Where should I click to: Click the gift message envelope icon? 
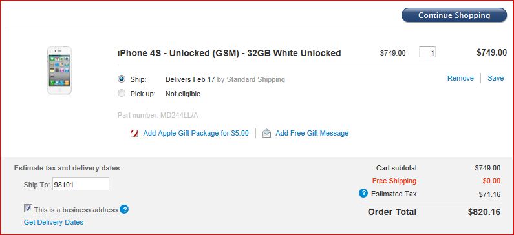point(266,133)
